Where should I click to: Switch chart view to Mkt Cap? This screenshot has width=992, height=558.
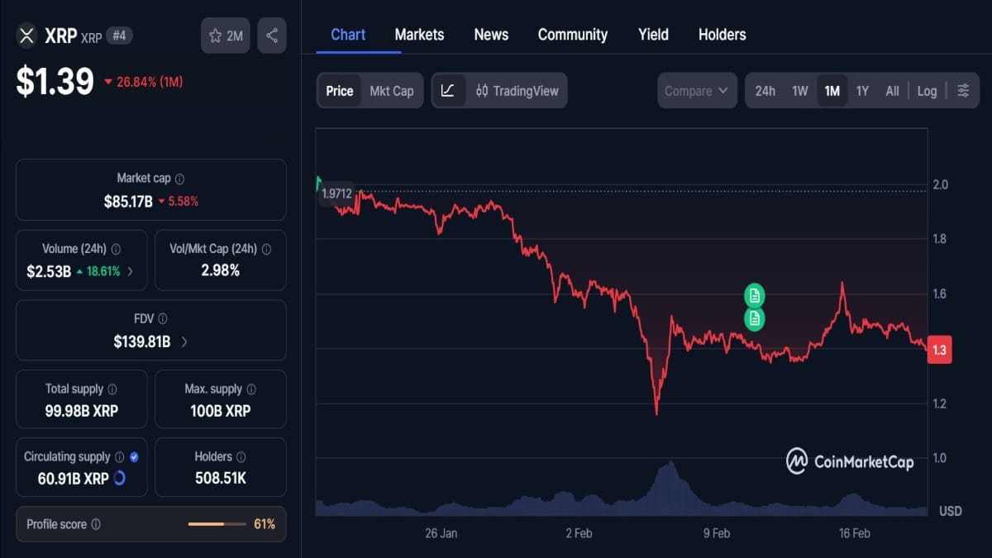[392, 91]
